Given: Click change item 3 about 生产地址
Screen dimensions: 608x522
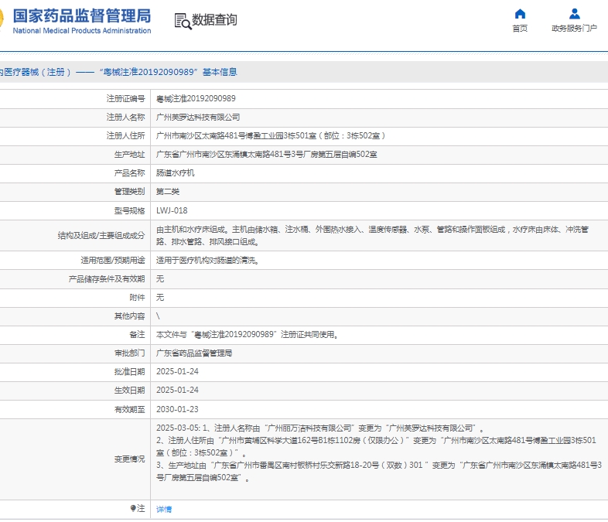Looking at the screenshot, I should point(379,471).
